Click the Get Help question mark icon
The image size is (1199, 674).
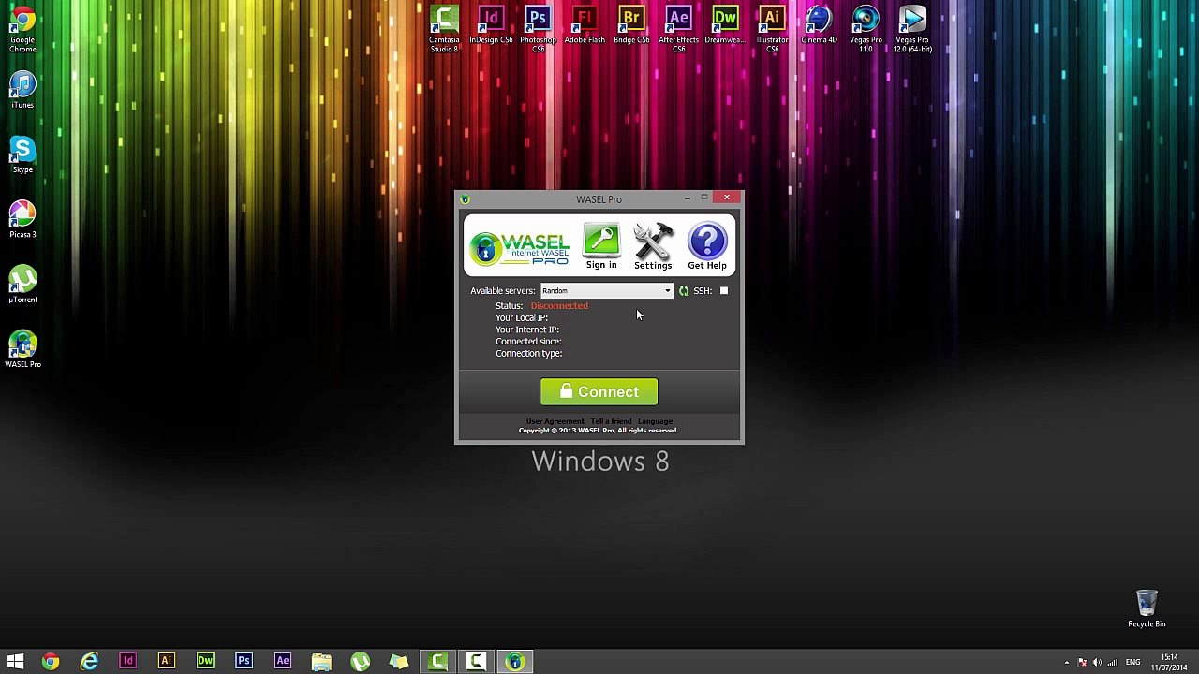click(x=707, y=246)
